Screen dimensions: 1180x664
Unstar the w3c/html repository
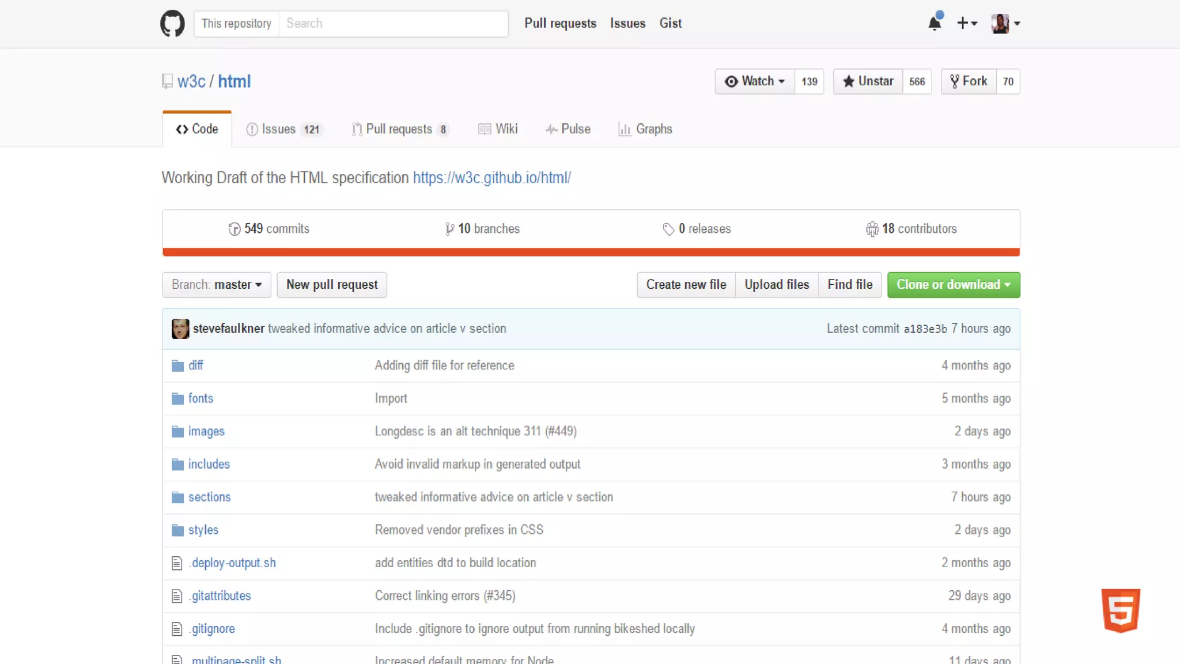[x=868, y=81]
